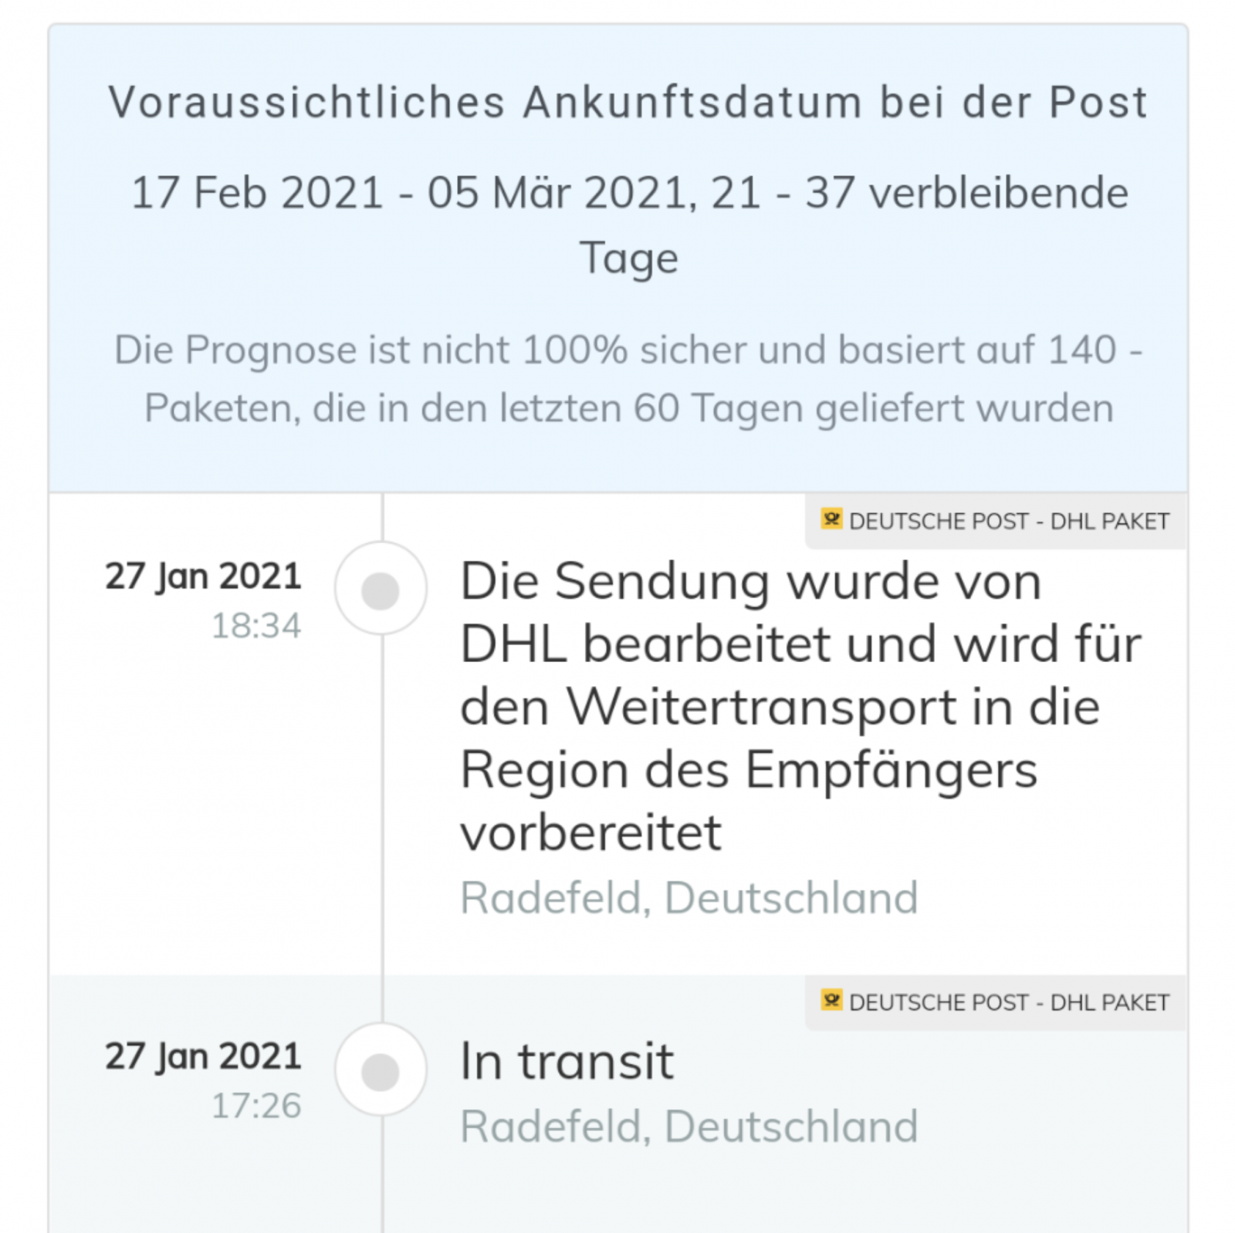Click the timeline dot for the 18:34 event
The height and width of the screenshot is (1233, 1235).
tap(381, 590)
